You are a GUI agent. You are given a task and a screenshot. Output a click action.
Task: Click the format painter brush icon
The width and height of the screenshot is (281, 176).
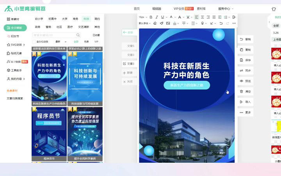click(162, 23)
